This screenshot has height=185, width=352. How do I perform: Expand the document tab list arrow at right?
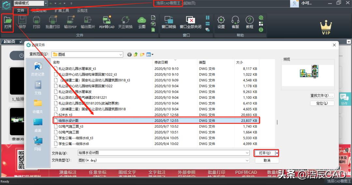(348, 42)
